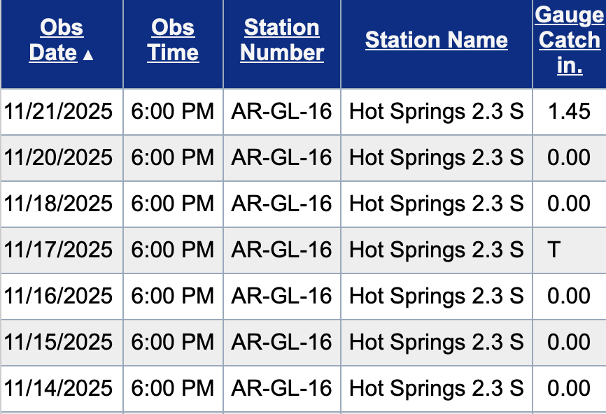Click the observation time in 11/18/2025 row
The width and height of the screenshot is (606, 414).
tap(173, 204)
